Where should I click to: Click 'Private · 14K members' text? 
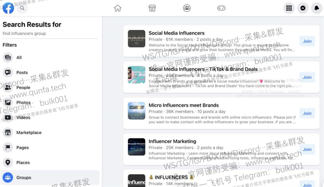pos(171,183)
